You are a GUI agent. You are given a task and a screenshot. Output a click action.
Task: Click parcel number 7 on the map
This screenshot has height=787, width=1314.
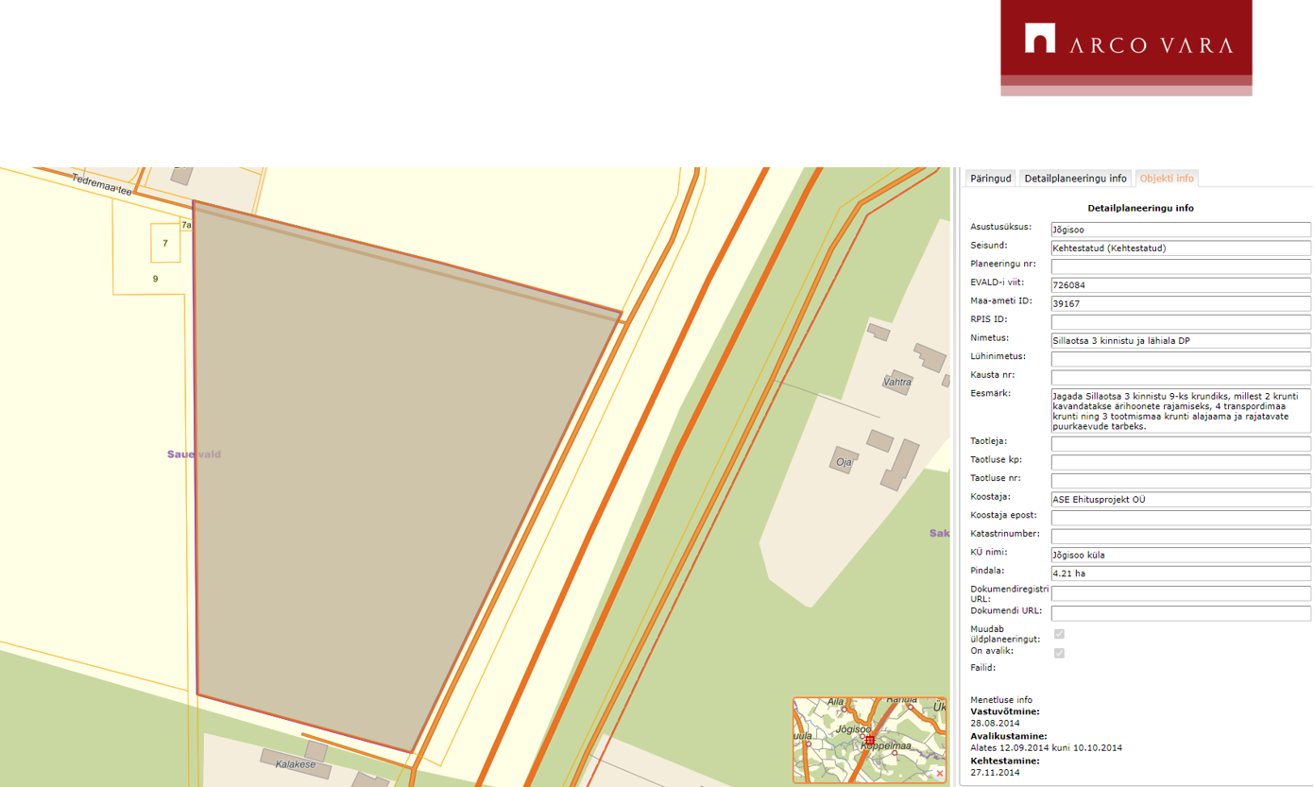click(x=165, y=244)
